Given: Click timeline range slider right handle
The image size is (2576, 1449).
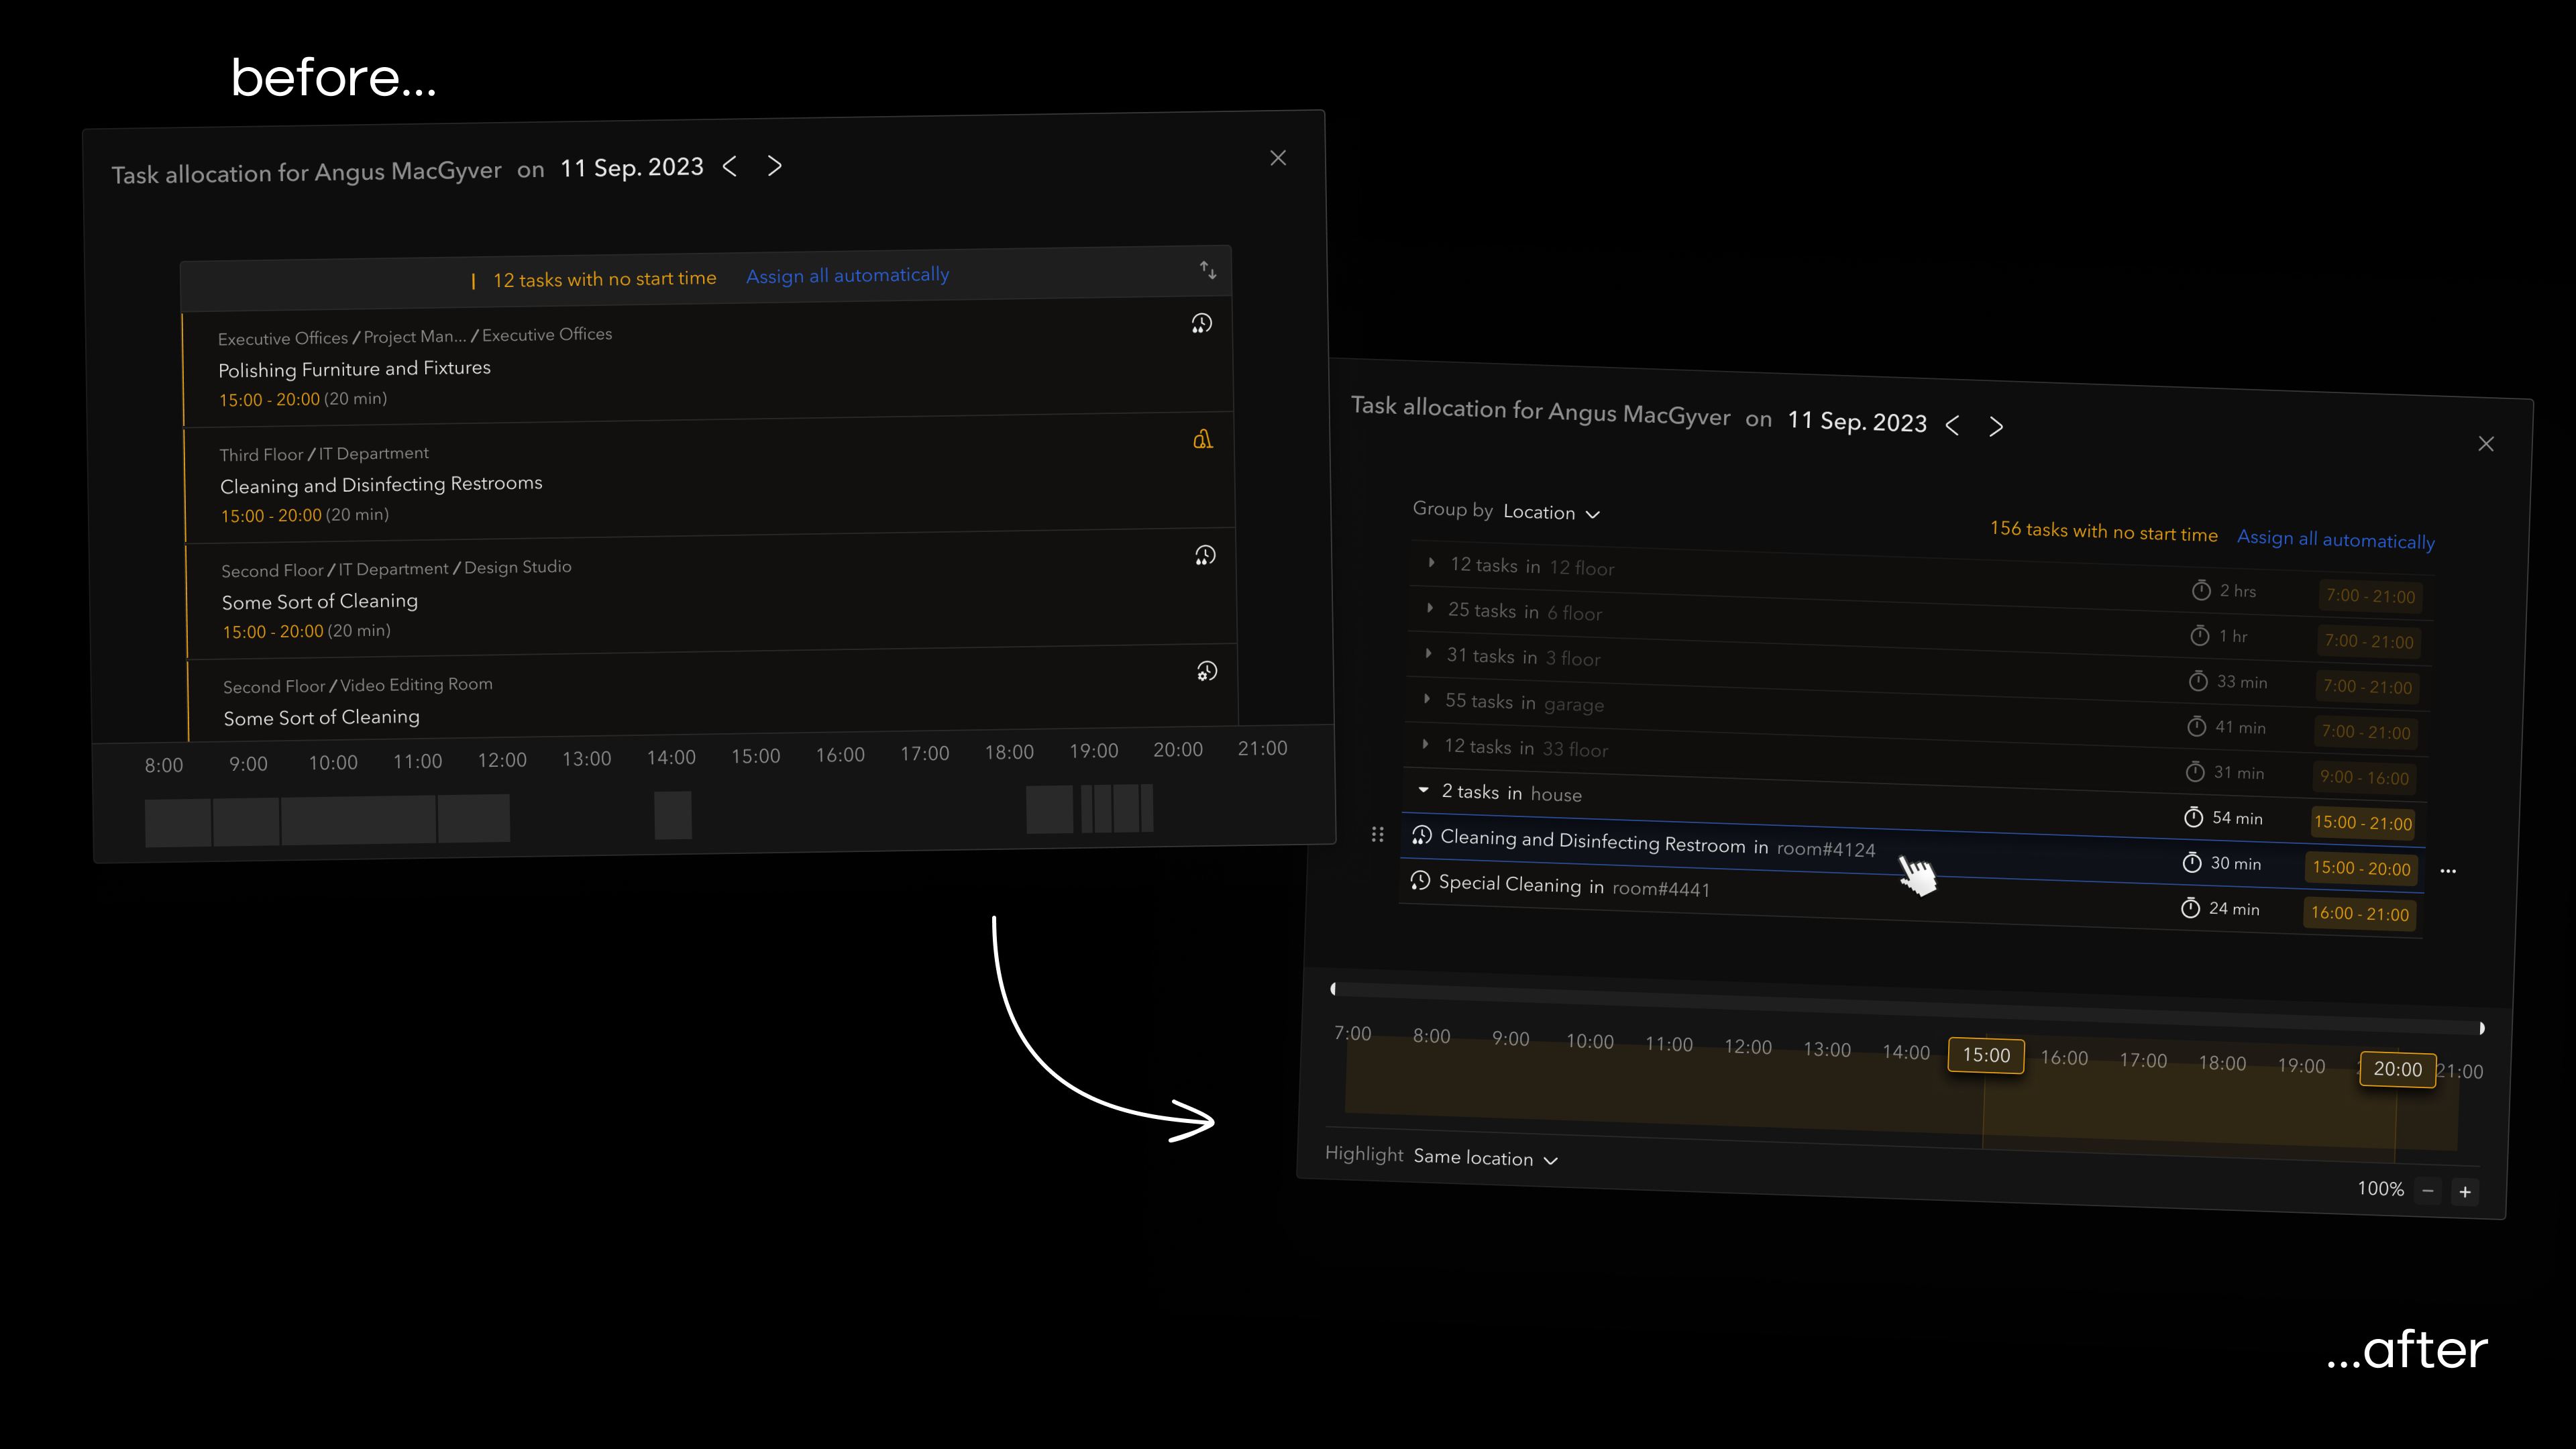Looking at the screenshot, I should click(x=2481, y=1028).
